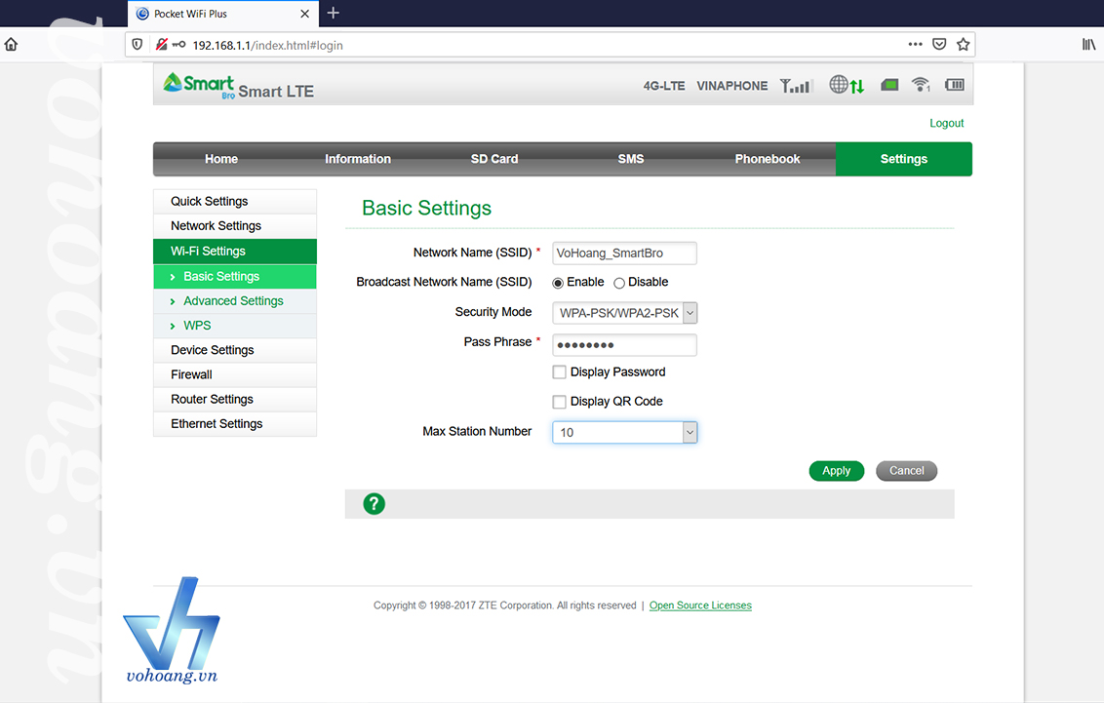Screen dimensions: 1104x703
Task: Open the Max Station Number dropdown
Action: click(x=624, y=432)
